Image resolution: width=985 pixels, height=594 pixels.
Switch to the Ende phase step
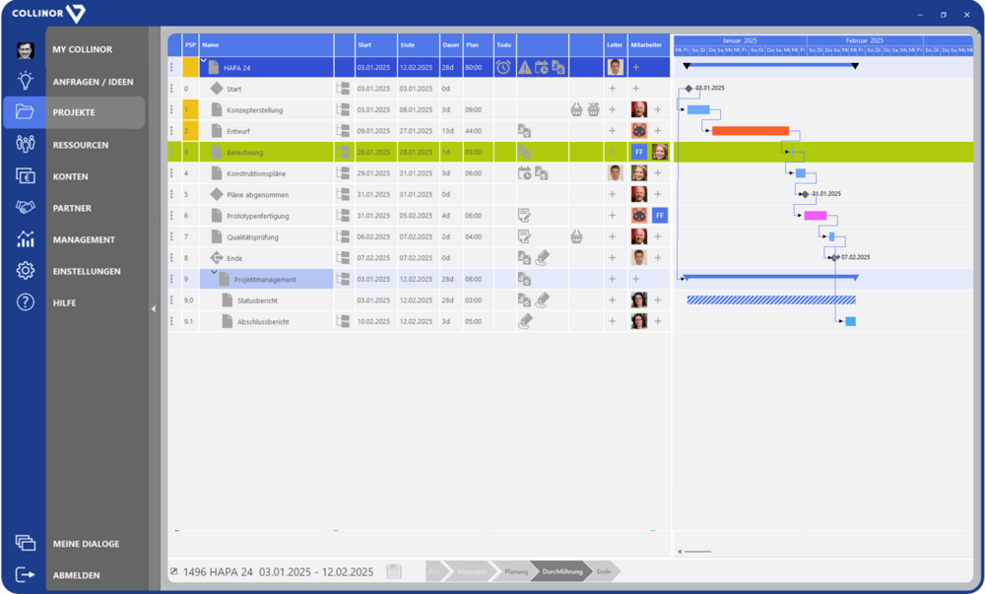point(604,571)
